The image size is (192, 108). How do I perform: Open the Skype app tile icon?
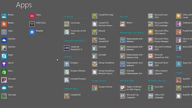point(4,56)
